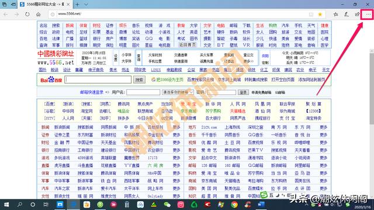Click the 新闻 category in top navigation

(x=70, y=26)
